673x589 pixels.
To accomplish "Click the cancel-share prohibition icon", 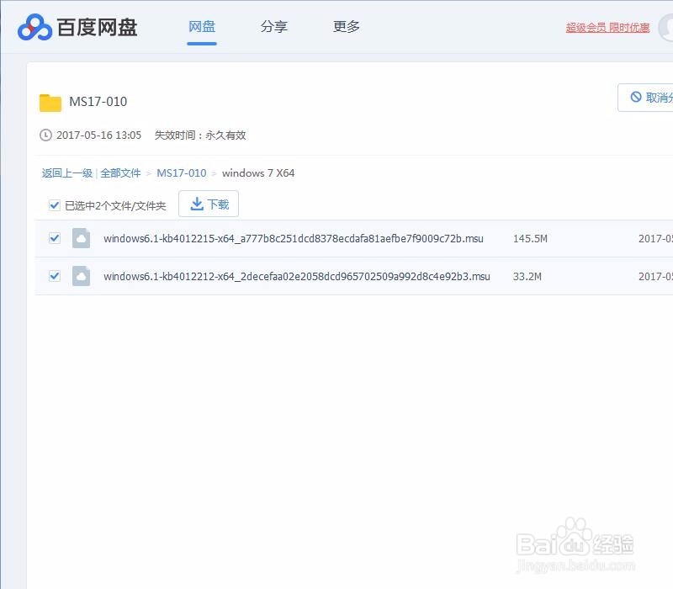I will 638,97.
